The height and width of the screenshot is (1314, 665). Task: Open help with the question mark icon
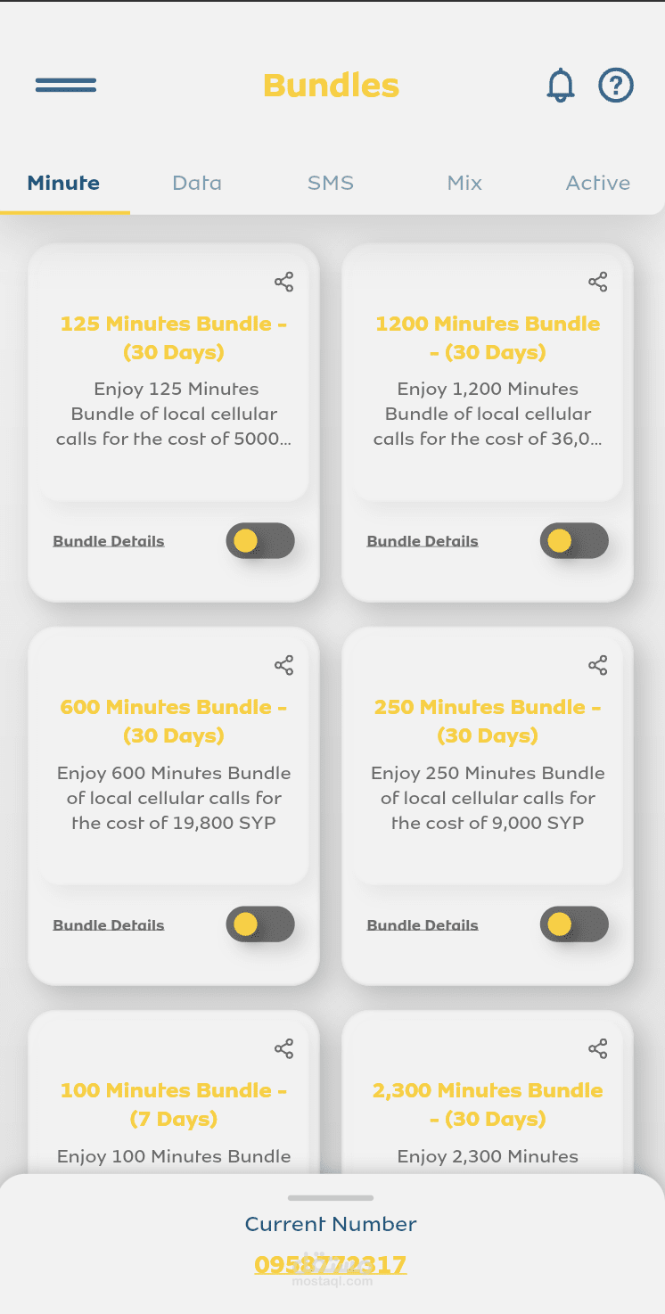(616, 86)
